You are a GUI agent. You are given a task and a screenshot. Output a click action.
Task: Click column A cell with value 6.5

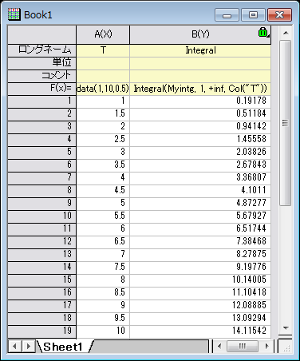pos(103,242)
